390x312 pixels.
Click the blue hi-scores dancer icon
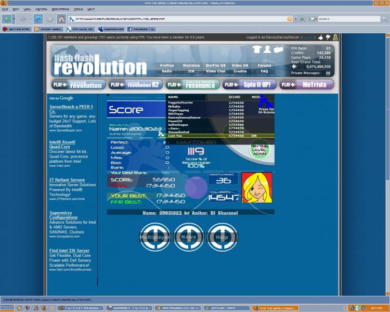(x=265, y=101)
